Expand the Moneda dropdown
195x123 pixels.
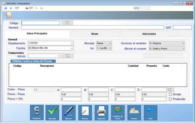coord(110,43)
